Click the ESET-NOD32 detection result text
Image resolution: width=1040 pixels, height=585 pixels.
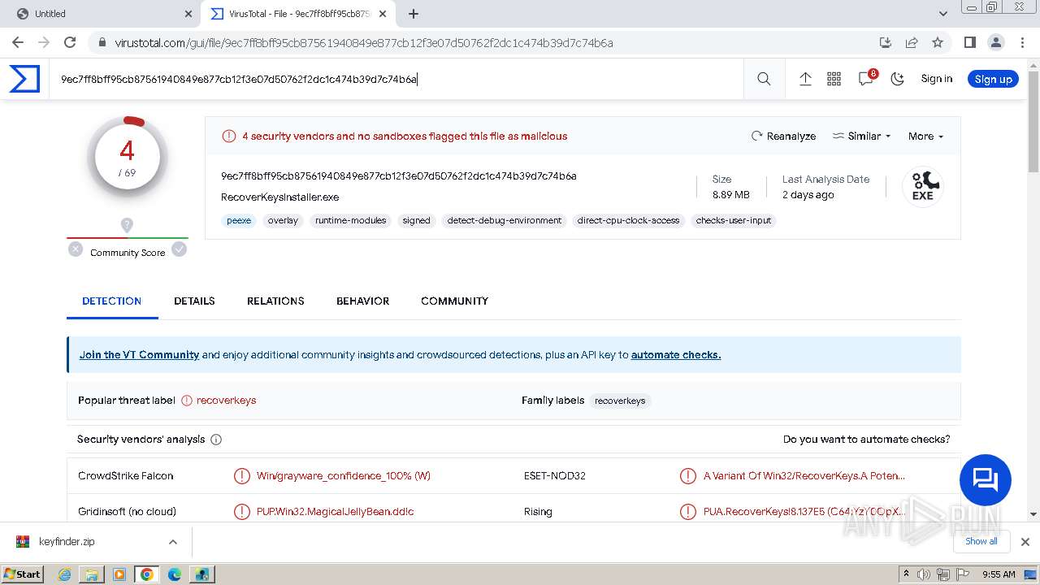click(804, 476)
